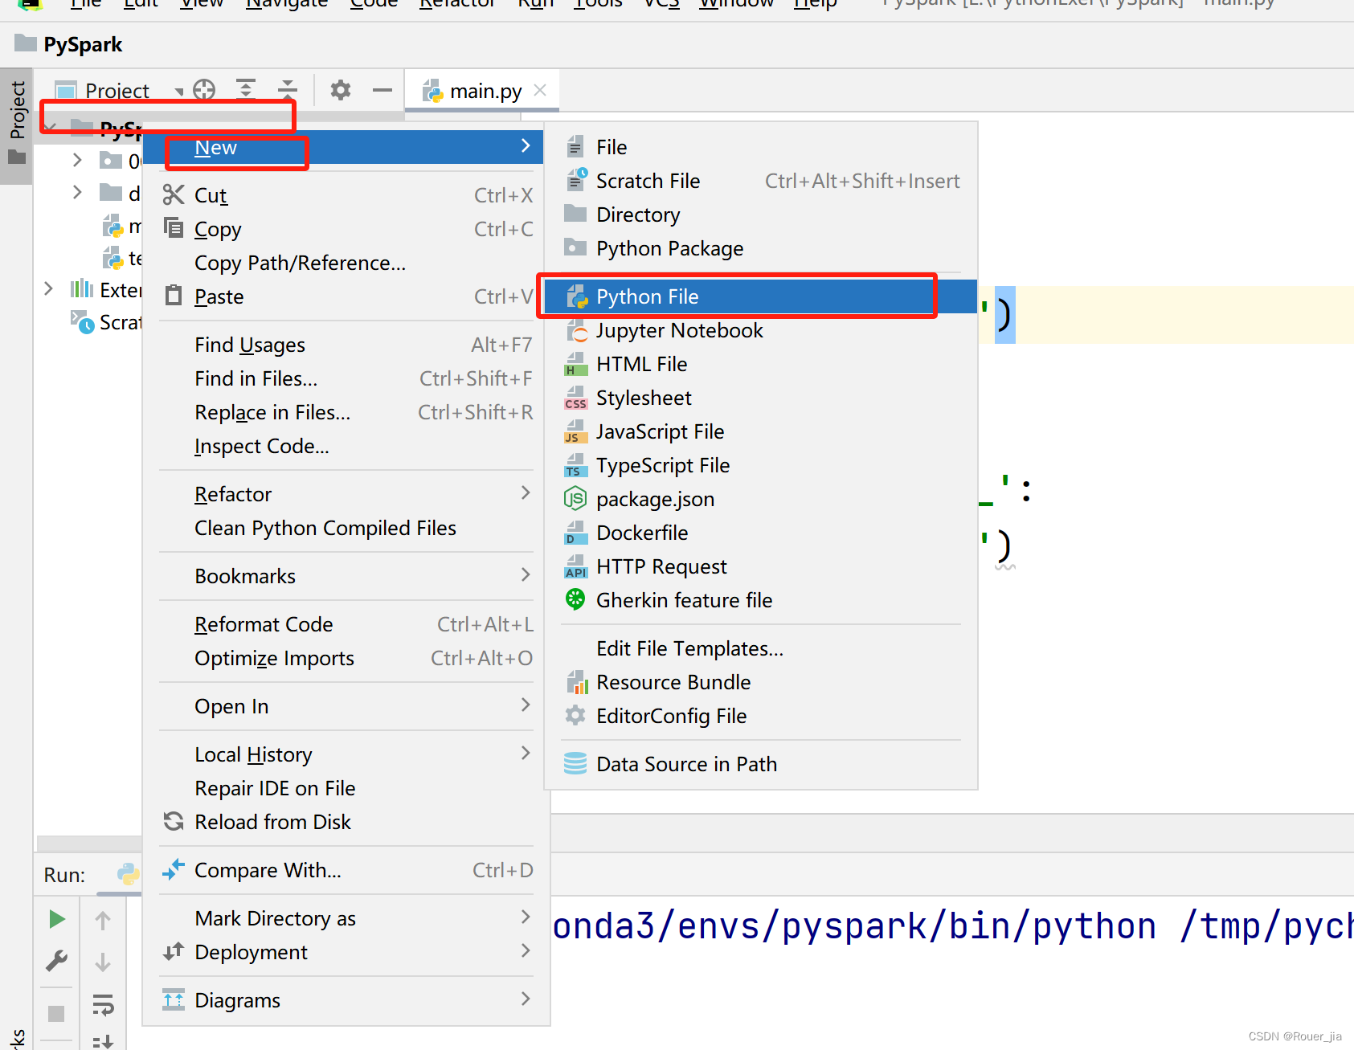Open Project panel settings gear

[x=341, y=89]
